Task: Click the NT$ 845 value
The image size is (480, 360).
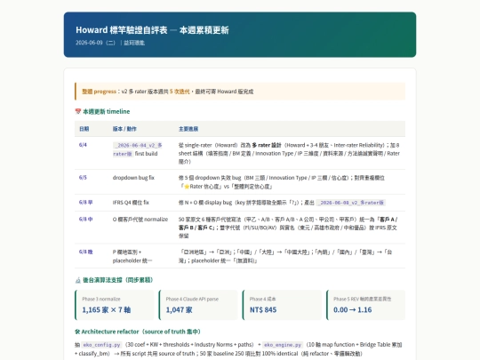Action: click(x=263, y=310)
